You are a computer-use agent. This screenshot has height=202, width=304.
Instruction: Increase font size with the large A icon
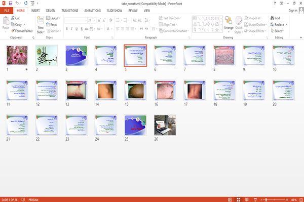click(99, 20)
